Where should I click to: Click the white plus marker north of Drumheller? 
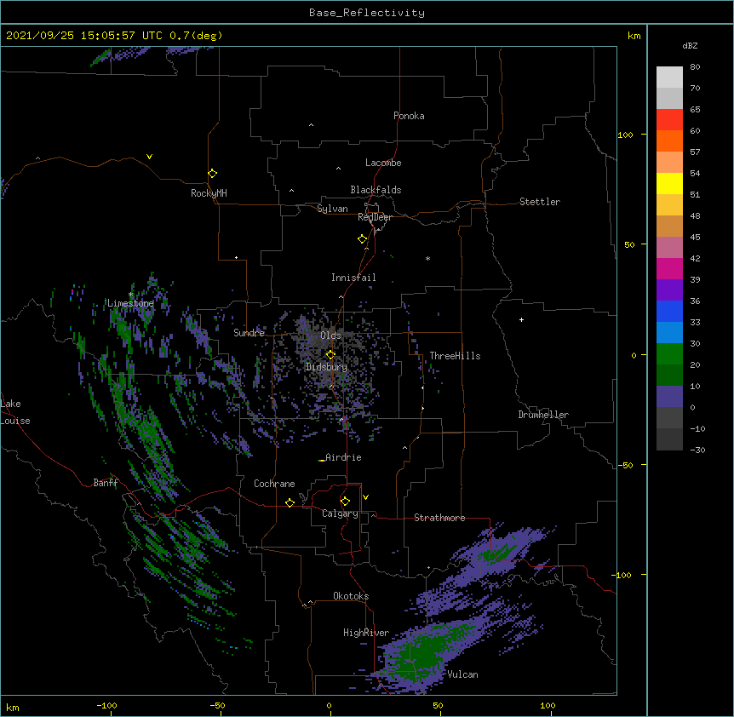pyautogui.click(x=521, y=319)
